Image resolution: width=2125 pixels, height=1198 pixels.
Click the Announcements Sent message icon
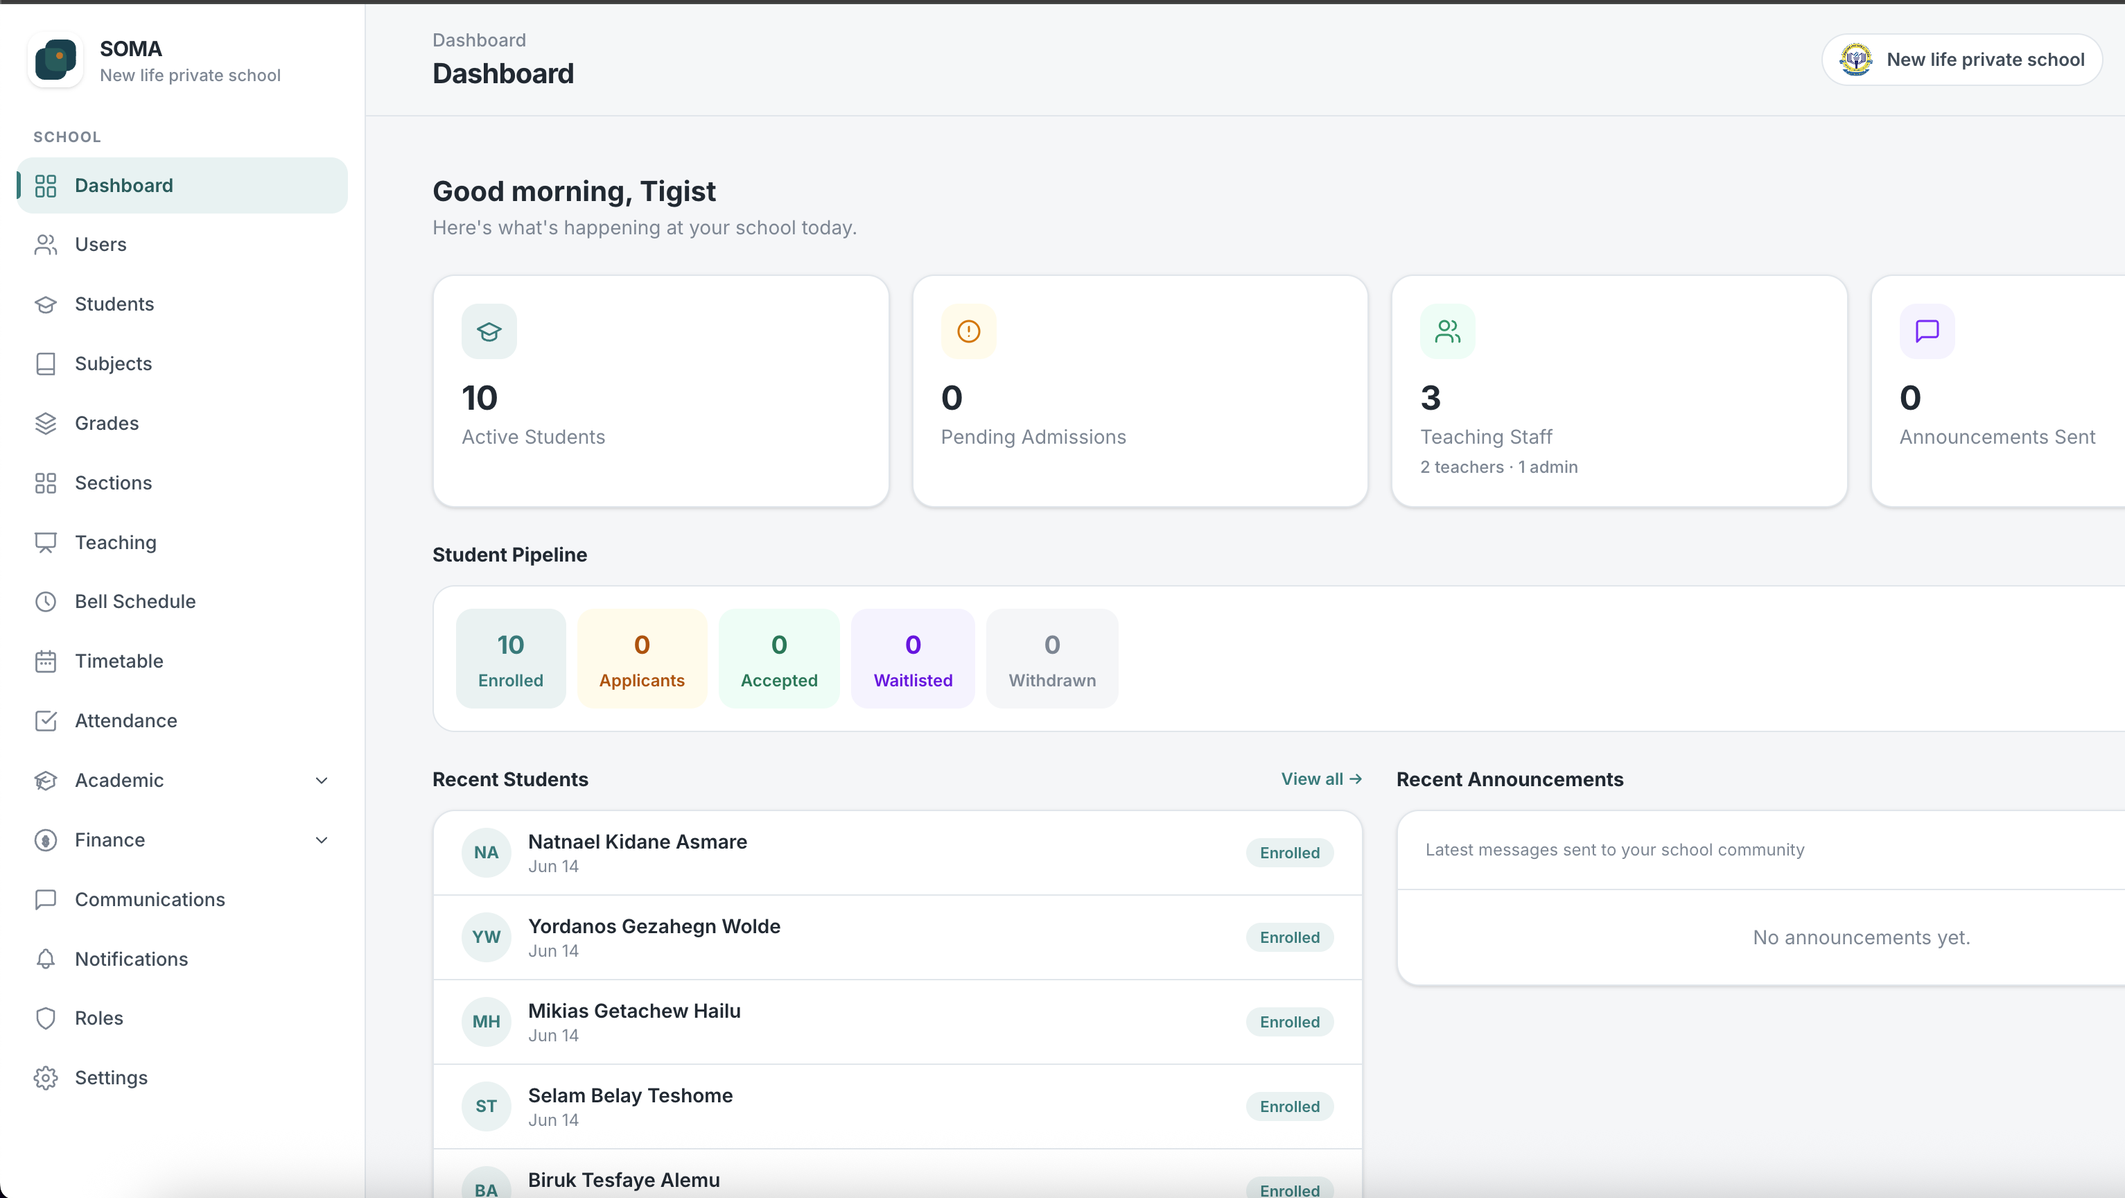[x=1927, y=331]
